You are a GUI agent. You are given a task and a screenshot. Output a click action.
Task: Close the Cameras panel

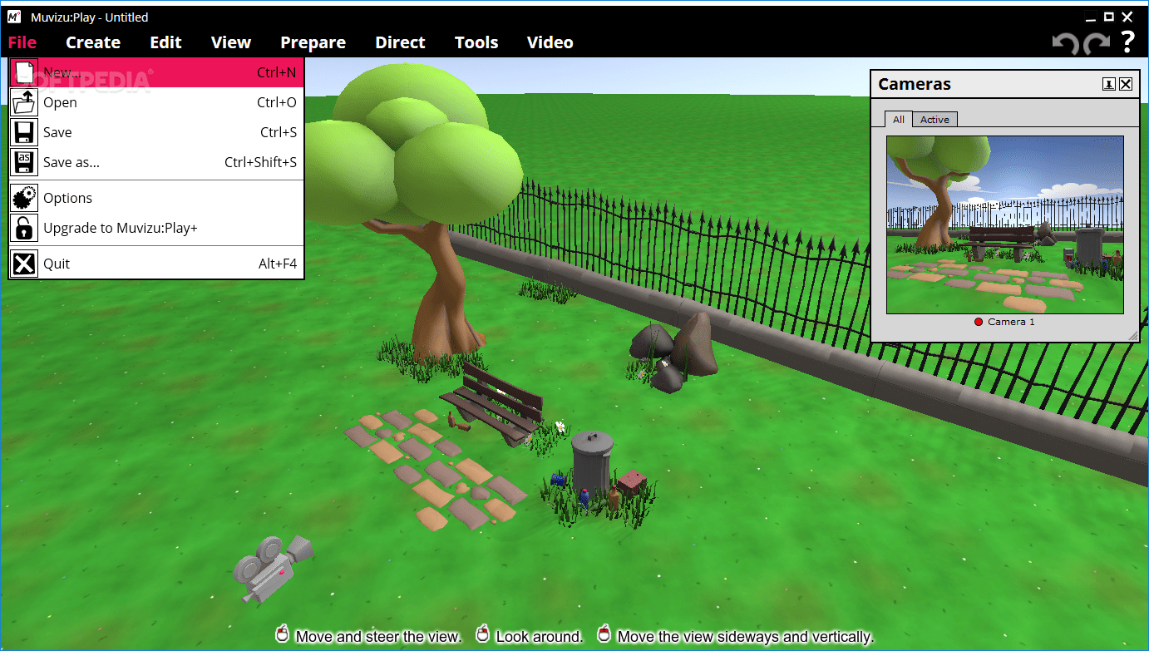coord(1126,84)
